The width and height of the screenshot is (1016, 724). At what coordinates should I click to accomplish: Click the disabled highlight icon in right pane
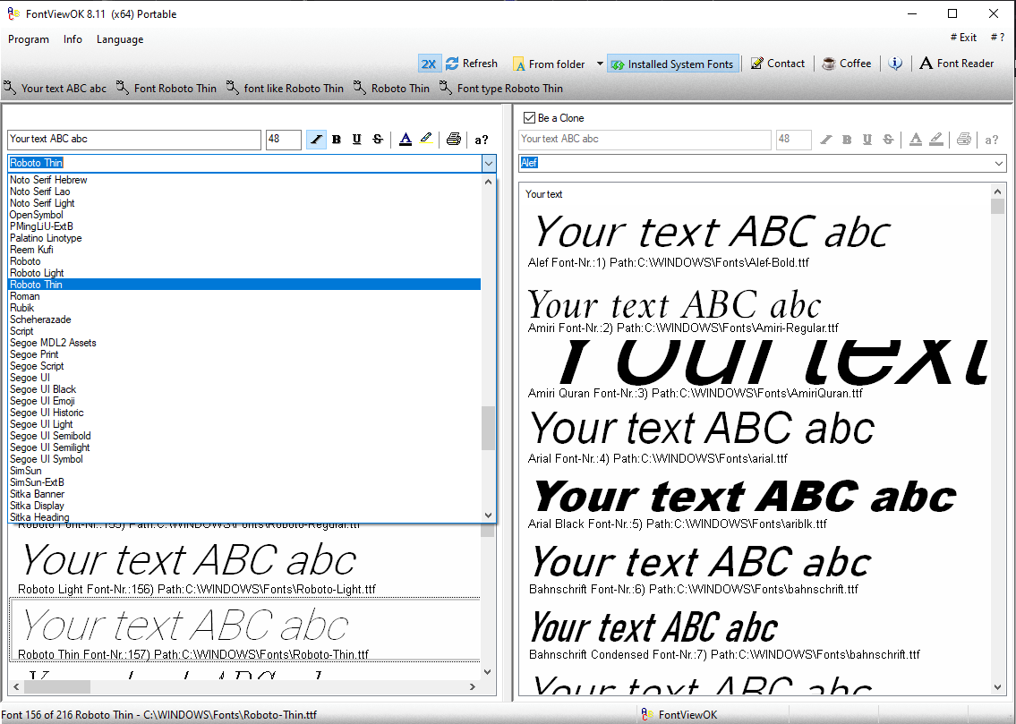pyautogui.click(x=936, y=140)
